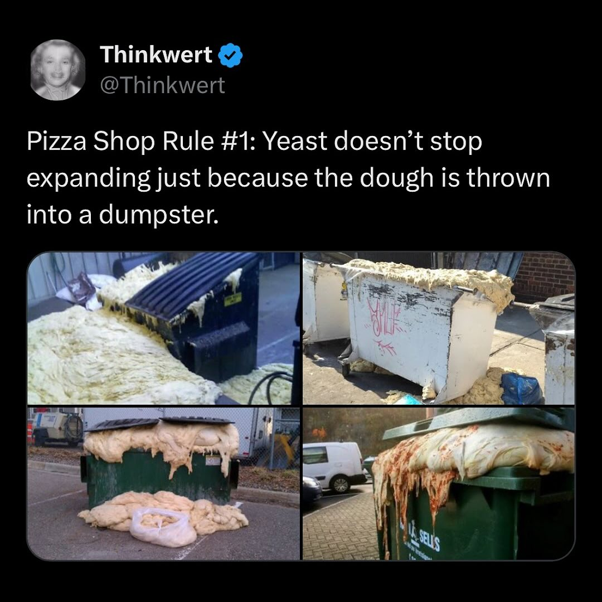The height and width of the screenshot is (602, 602).
Task: Open the white graffiti dumpster photo
Action: [x=439, y=328]
